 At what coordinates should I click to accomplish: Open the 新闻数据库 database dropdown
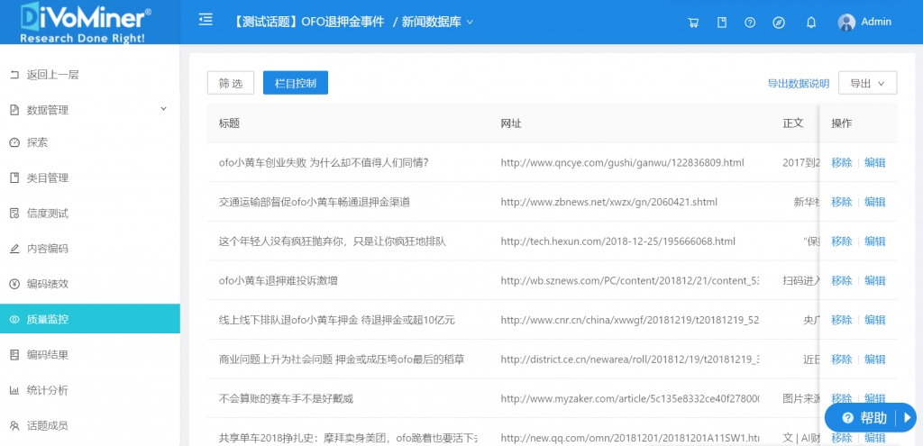437,22
